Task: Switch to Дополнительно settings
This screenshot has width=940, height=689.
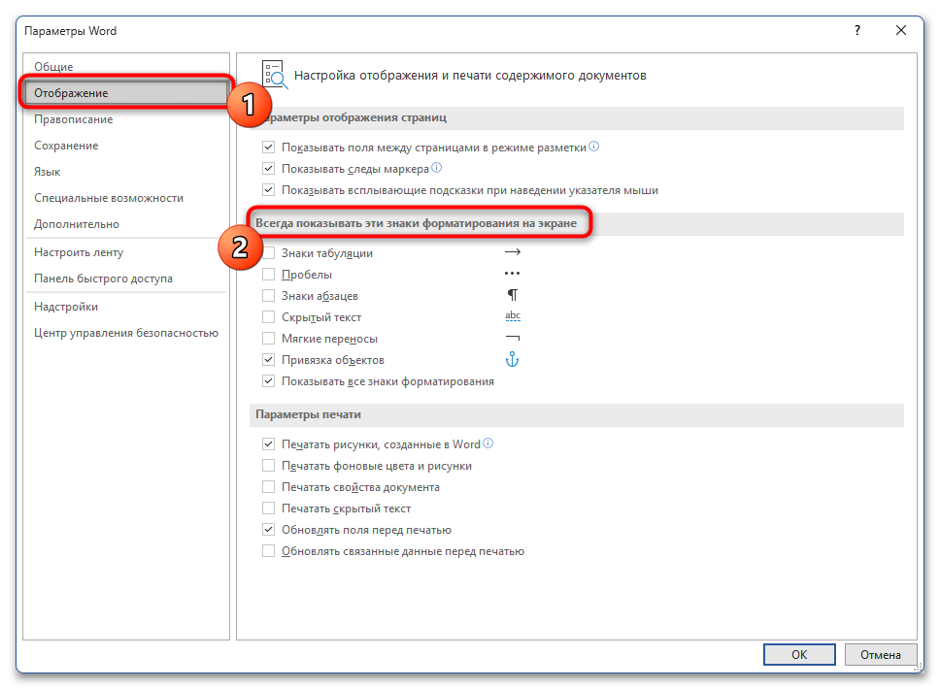Action: [126, 224]
